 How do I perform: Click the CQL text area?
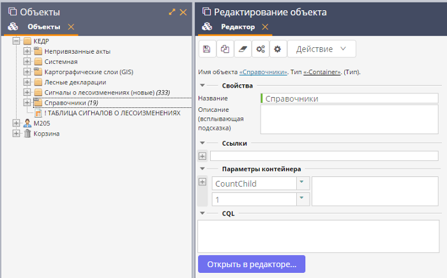click(319, 236)
